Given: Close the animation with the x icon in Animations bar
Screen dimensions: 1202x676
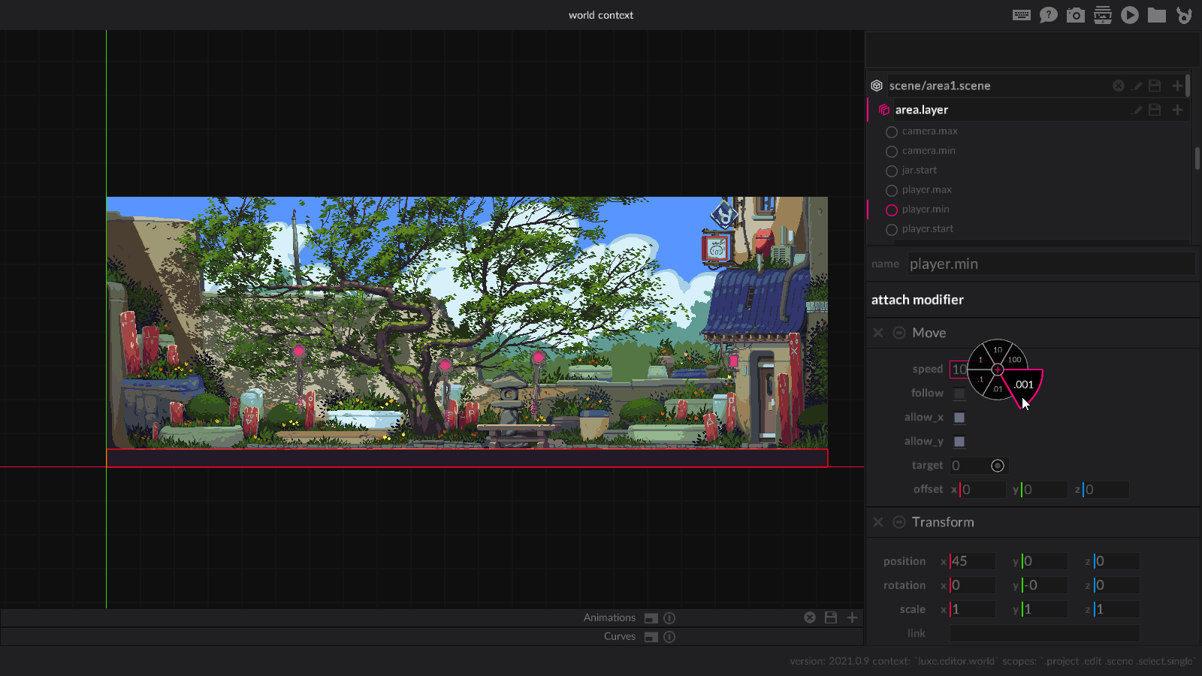Looking at the screenshot, I should tap(810, 617).
